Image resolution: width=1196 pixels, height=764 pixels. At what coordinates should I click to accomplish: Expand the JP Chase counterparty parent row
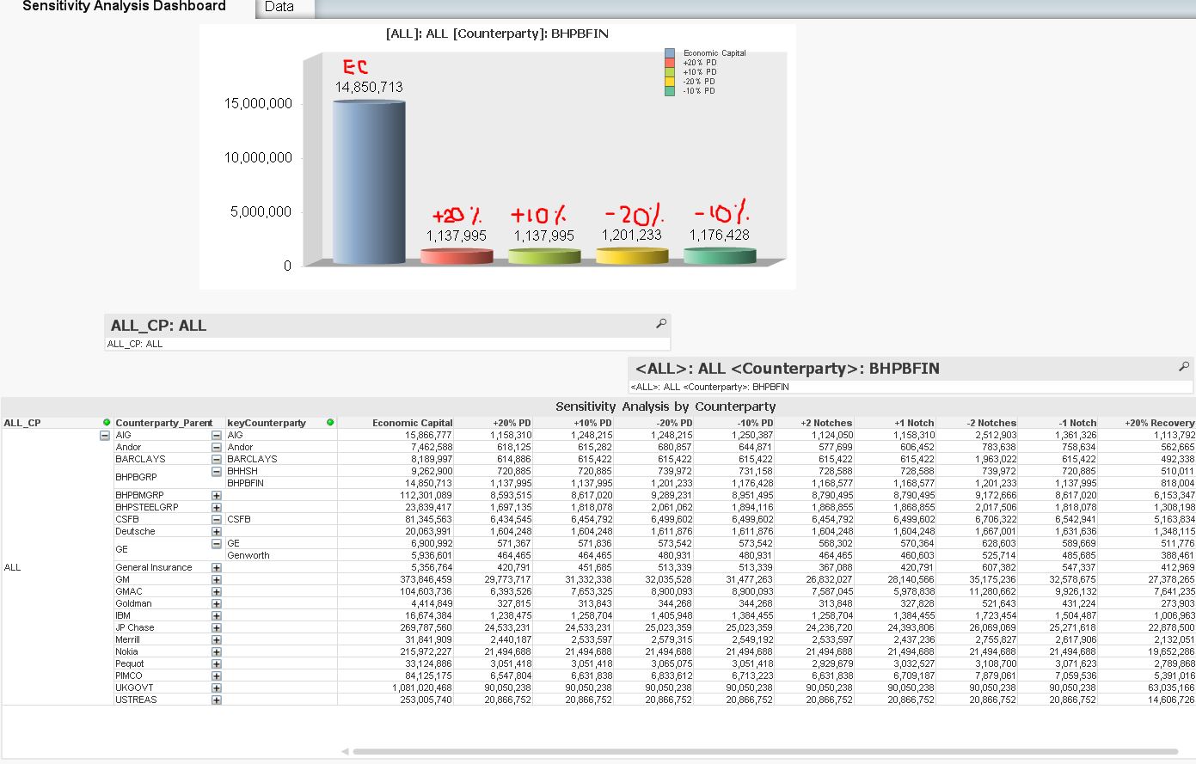tap(216, 628)
